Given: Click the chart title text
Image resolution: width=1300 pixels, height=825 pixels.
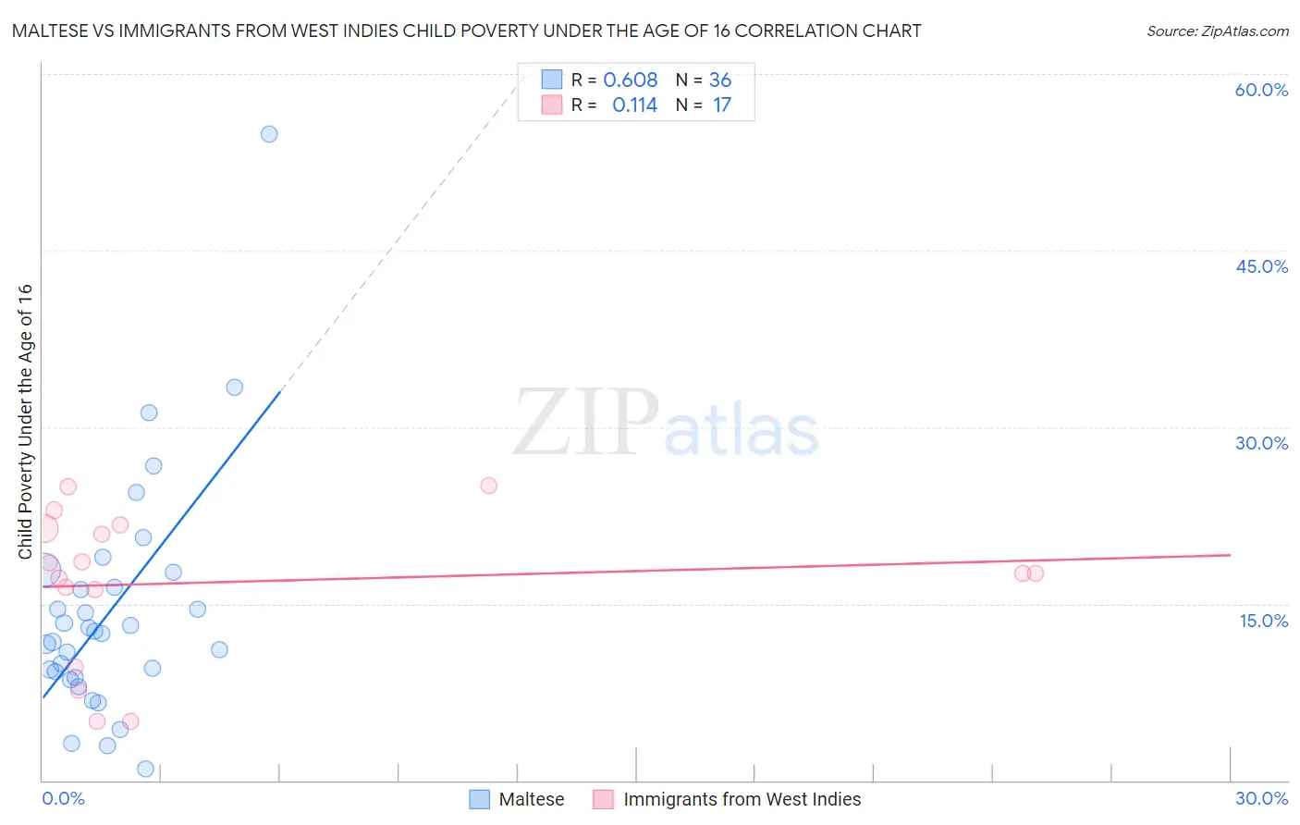Looking at the screenshot, I should click(466, 31).
